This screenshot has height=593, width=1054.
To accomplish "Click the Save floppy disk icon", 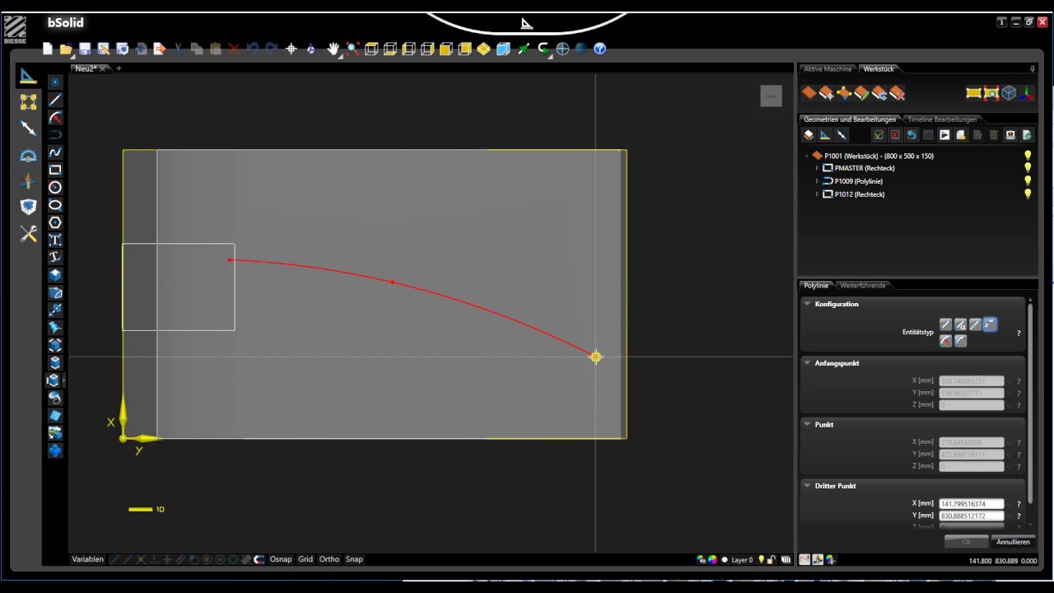I will (x=85, y=49).
